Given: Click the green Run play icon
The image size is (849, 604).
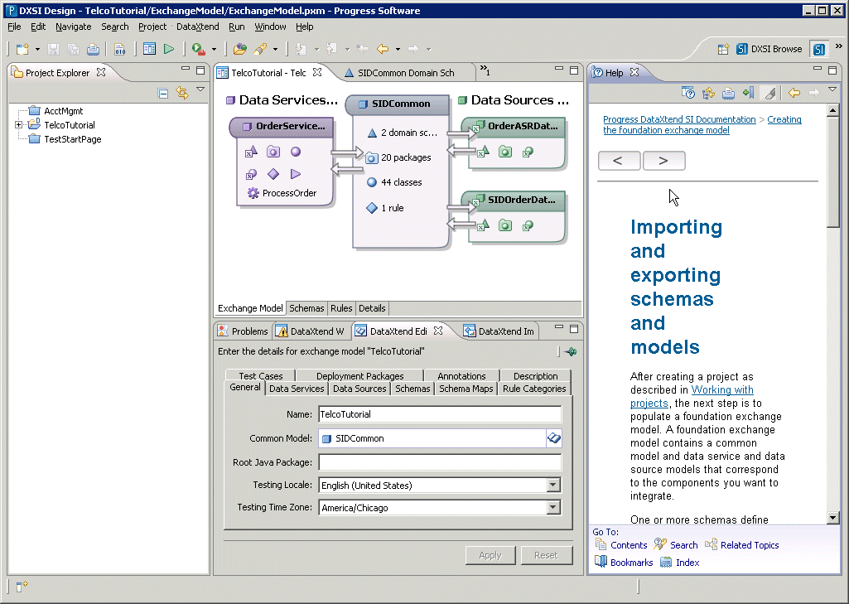Looking at the screenshot, I should [x=169, y=49].
